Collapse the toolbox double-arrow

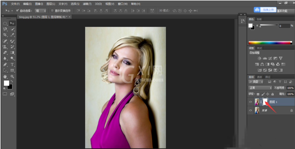pyautogui.click(x=3, y=16)
